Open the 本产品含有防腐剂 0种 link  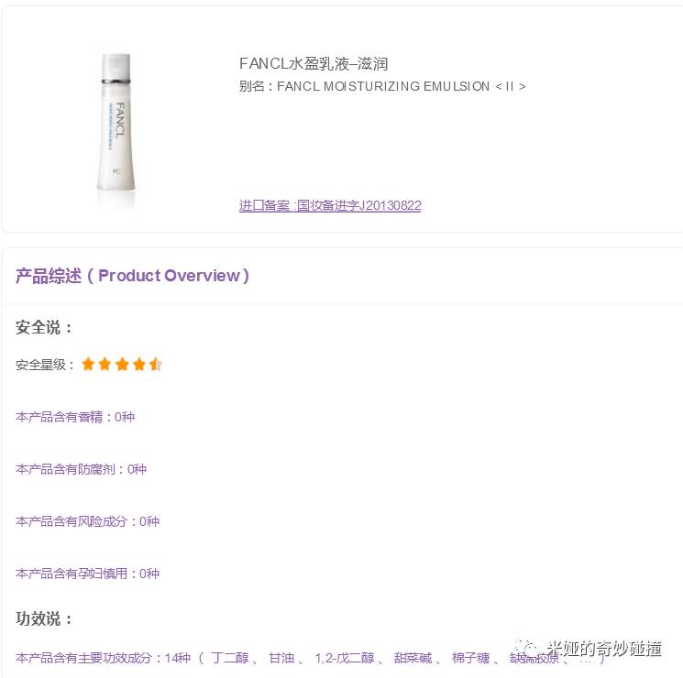pyautogui.click(x=81, y=469)
